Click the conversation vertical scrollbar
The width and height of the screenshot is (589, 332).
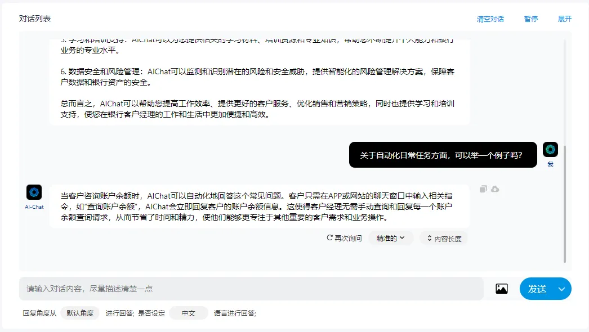tap(565, 203)
